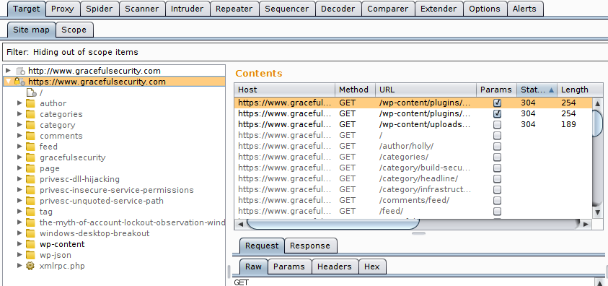Click the privesc-unquoted-service-path folder icon
608x286 pixels.
[30, 201]
